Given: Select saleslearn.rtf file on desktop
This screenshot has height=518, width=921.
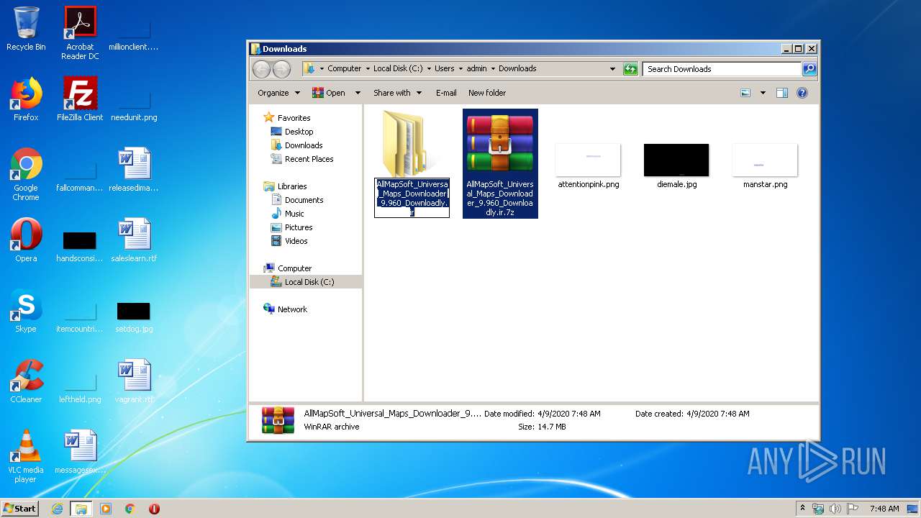Looking at the screenshot, I should 134,240.
